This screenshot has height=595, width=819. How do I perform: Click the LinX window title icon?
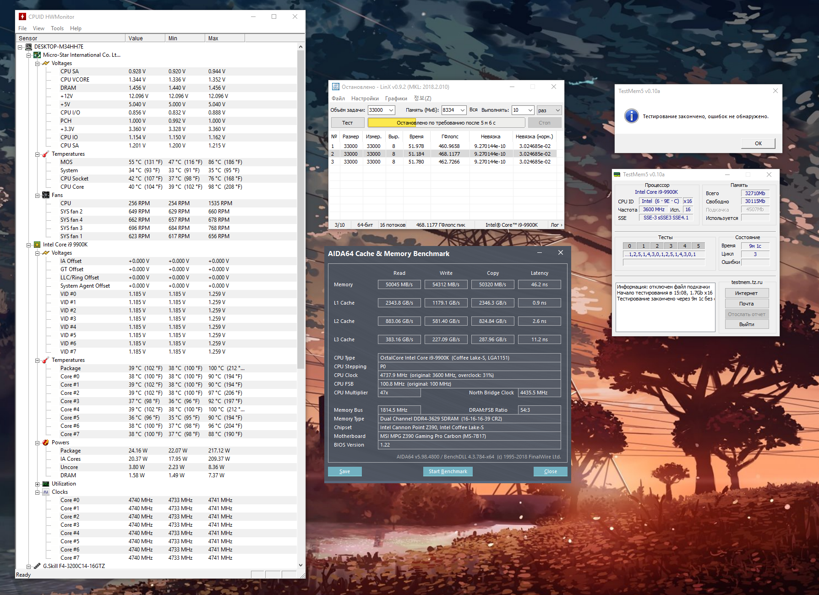[336, 87]
